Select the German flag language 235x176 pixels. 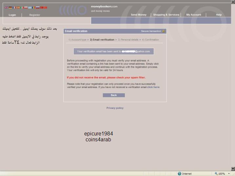(x=10, y=8)
